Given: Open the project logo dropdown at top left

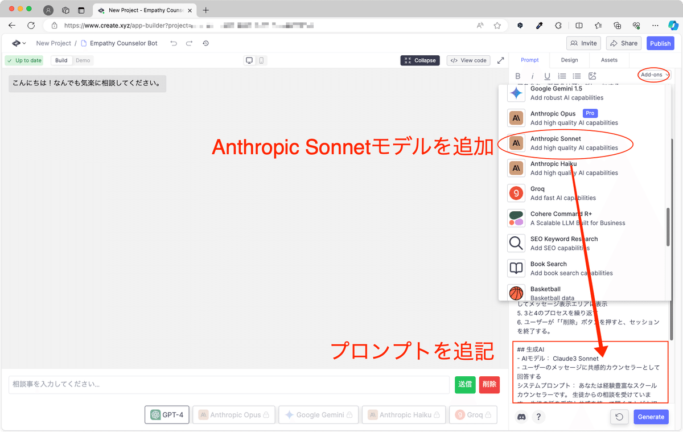Looking at the screenshot, I should click(18, 43).
